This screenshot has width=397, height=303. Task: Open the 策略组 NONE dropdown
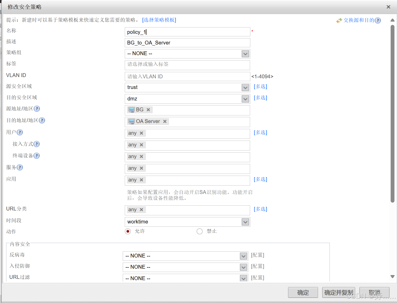click(x=245, y=54)
